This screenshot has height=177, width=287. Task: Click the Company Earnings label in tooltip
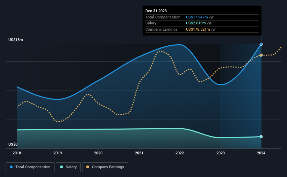tap(162, 29)
